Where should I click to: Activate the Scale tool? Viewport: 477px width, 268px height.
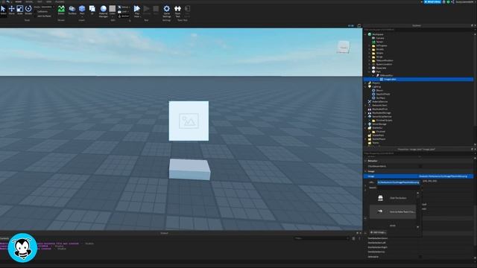20,10
